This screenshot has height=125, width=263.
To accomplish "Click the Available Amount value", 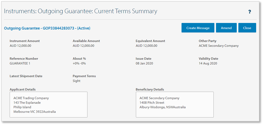I will pos(83,46).
